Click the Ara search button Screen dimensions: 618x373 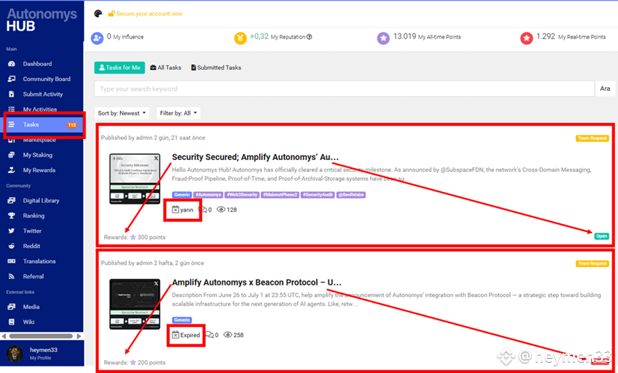click(605, 89)
